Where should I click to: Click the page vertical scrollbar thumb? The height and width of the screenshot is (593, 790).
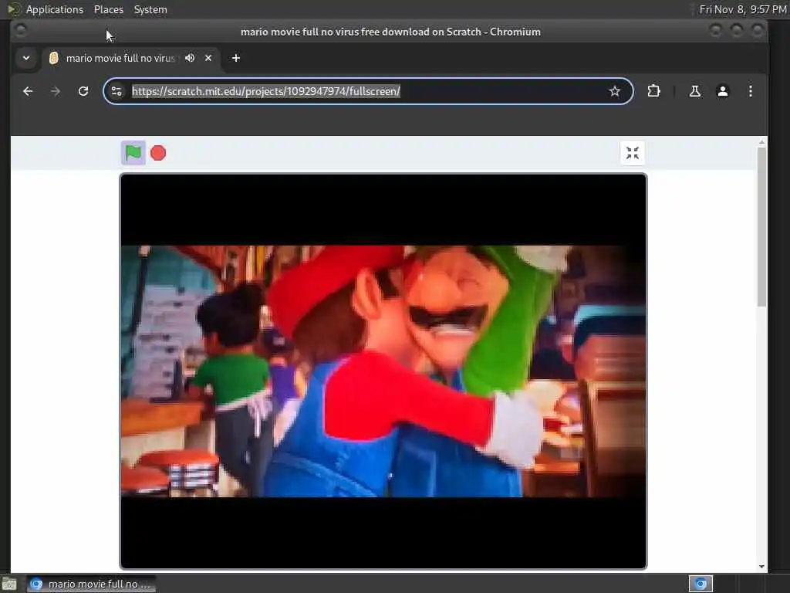tap(761, 227)
